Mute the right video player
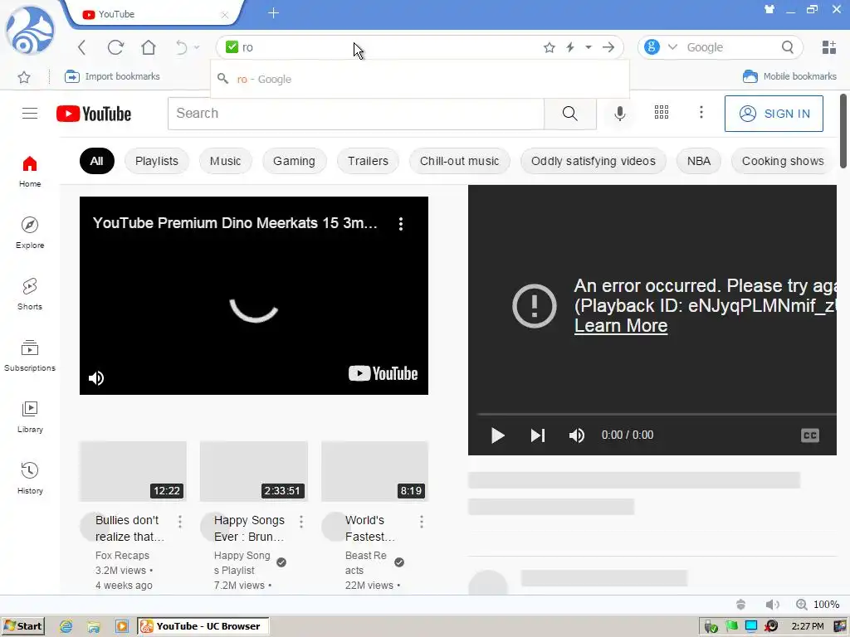 point(576,435)
